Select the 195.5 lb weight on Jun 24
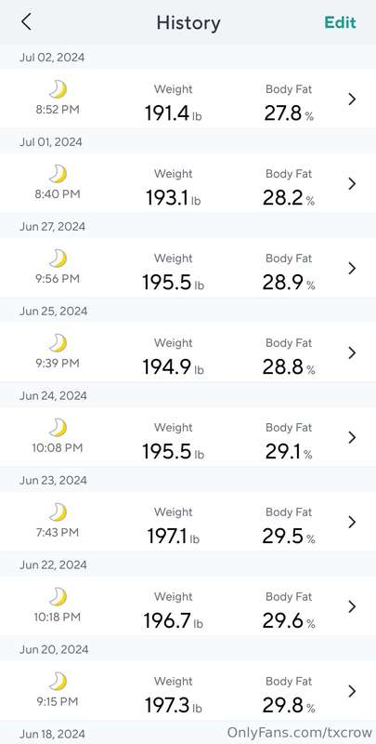 [x=174, y=452]
